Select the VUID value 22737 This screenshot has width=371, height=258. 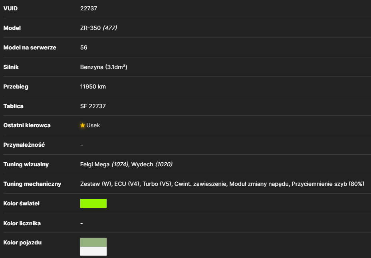tap(89, 8)
